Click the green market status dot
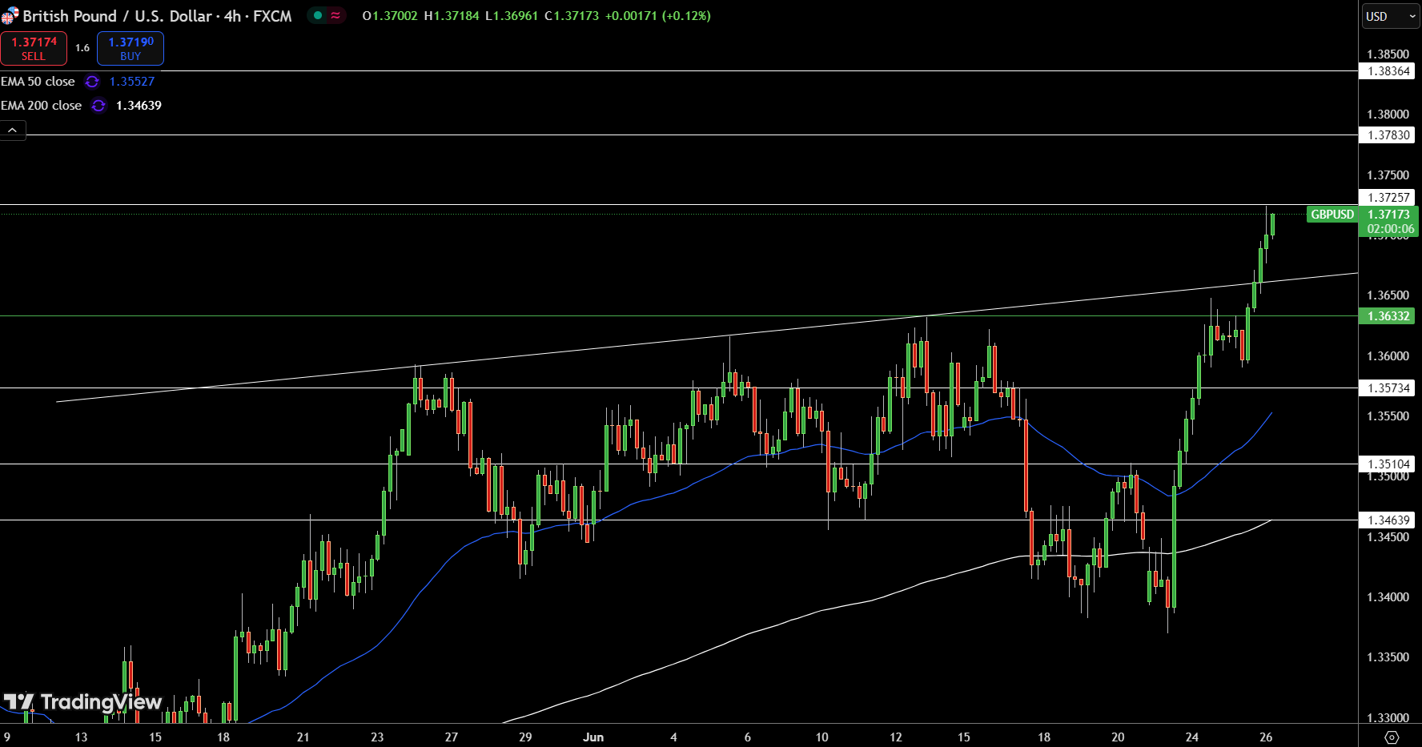This screenshot has width=1422, height=747. (x=318, y=16)
